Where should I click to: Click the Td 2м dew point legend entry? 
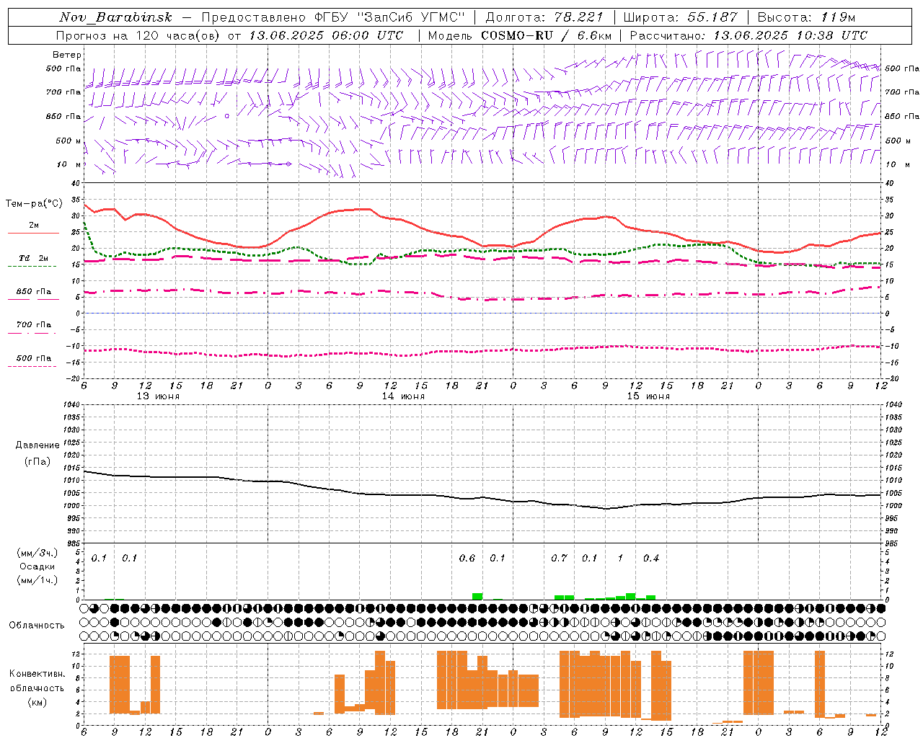coord(33,261)
